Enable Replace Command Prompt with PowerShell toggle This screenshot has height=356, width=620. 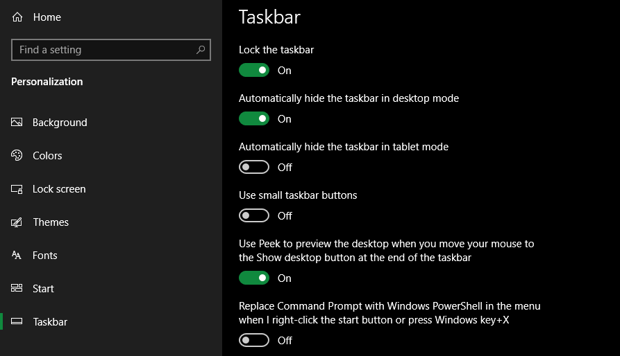tap(254, 340)
